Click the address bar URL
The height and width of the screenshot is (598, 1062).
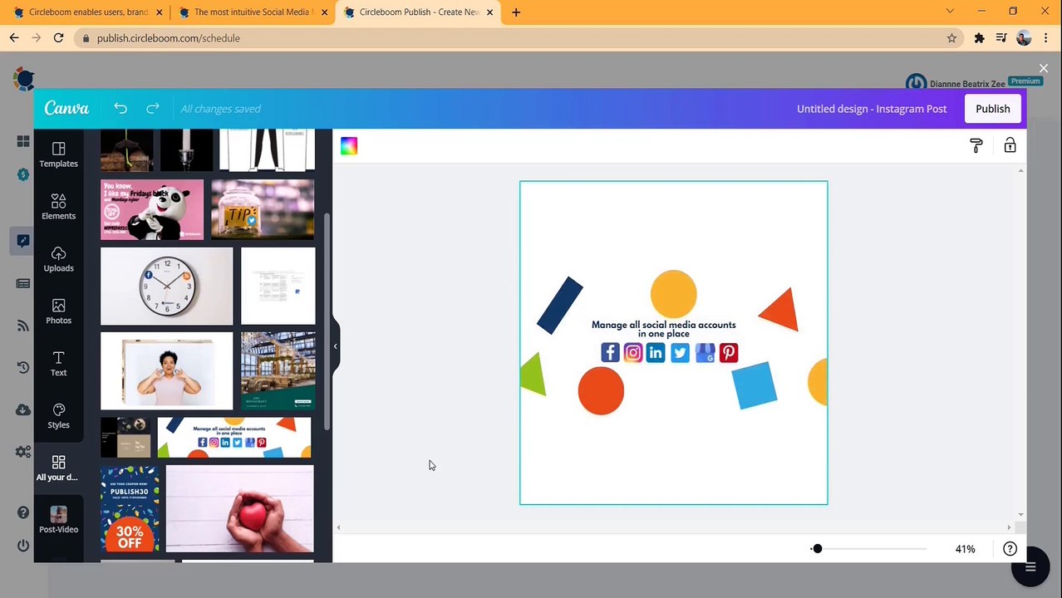169,38
